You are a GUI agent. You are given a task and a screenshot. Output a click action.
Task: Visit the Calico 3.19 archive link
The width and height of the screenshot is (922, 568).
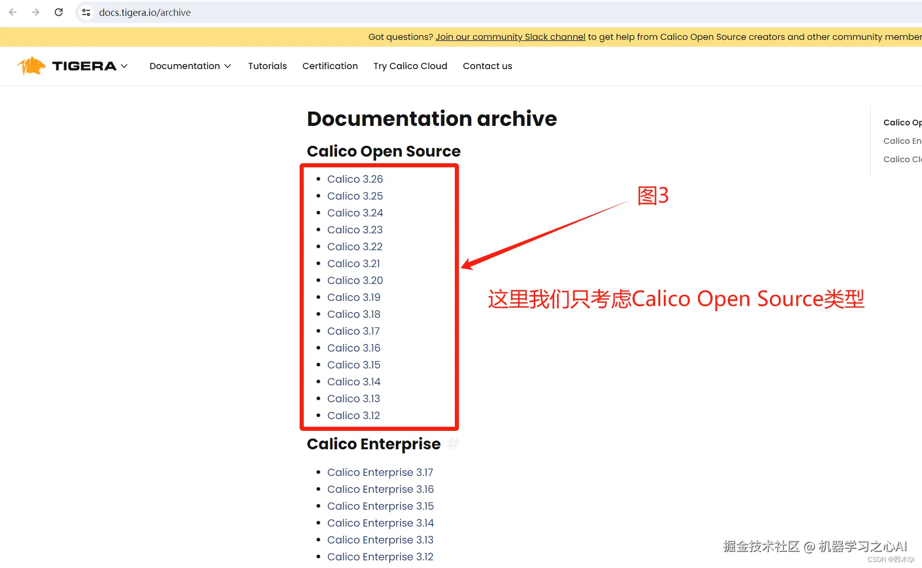(x=354, y=297)
